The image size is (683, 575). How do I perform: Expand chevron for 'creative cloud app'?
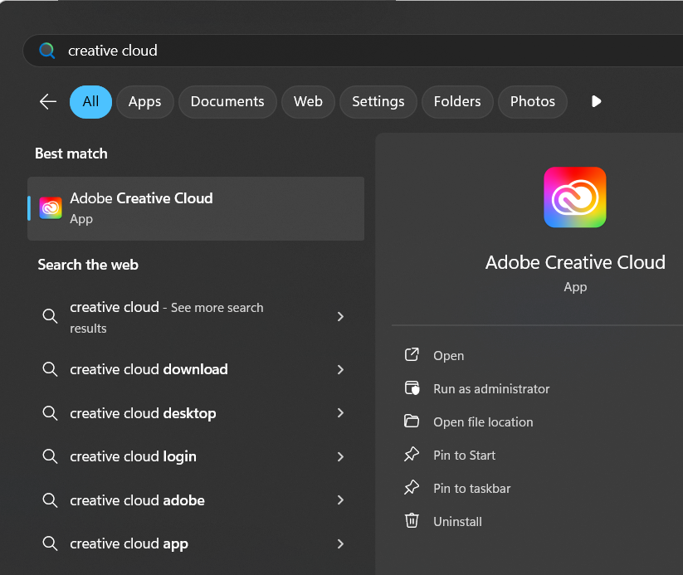point(340,544)
